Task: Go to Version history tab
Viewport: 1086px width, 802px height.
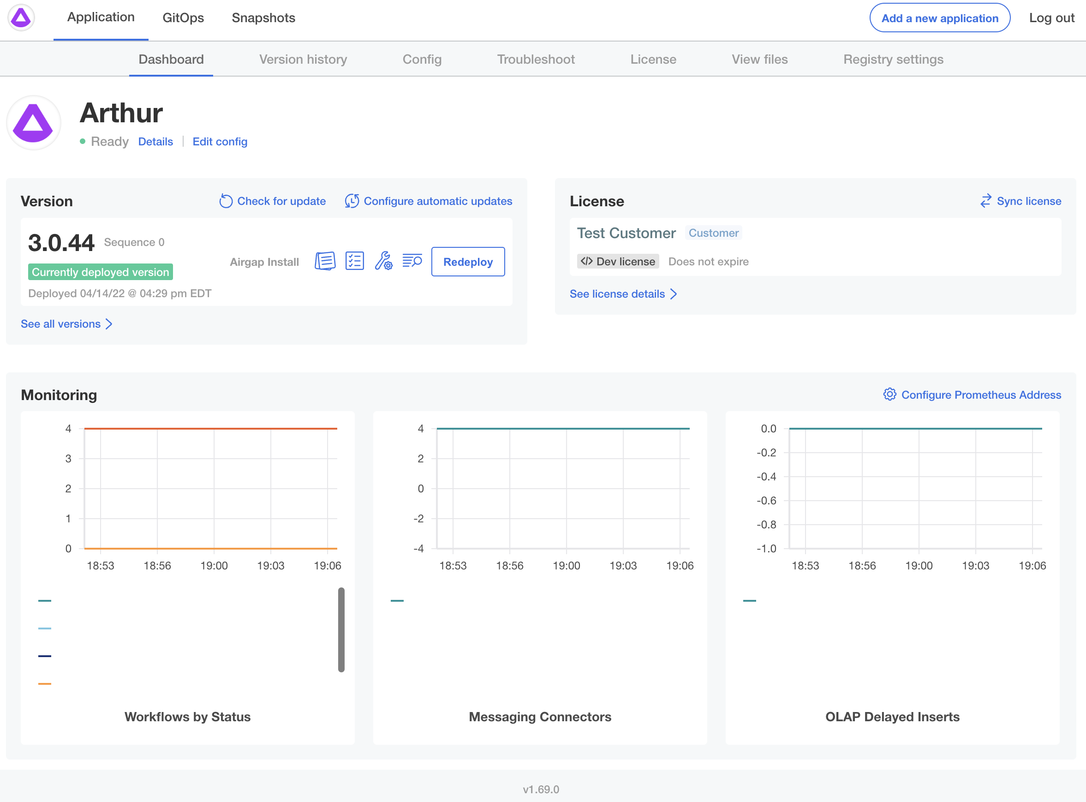Action: [x=303, y=59]
